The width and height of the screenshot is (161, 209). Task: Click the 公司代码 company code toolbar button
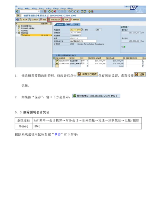pos(34,19)
